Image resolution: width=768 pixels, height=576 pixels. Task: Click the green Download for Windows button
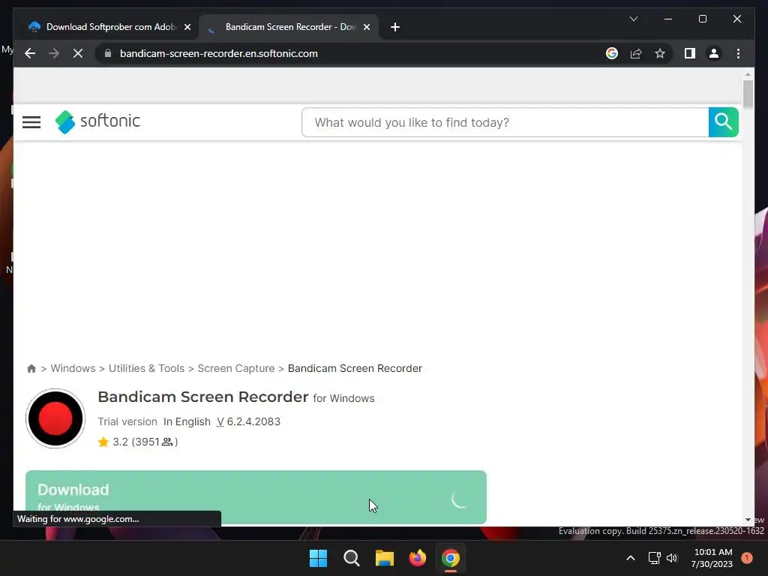[x=256, y=497]
